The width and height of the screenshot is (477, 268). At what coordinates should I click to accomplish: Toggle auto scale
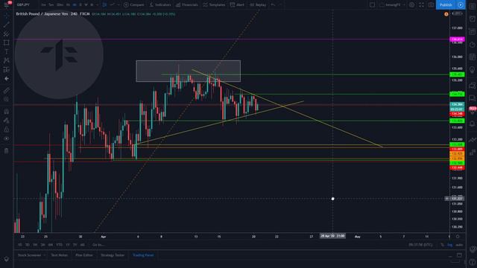click(x=459, y=245)
